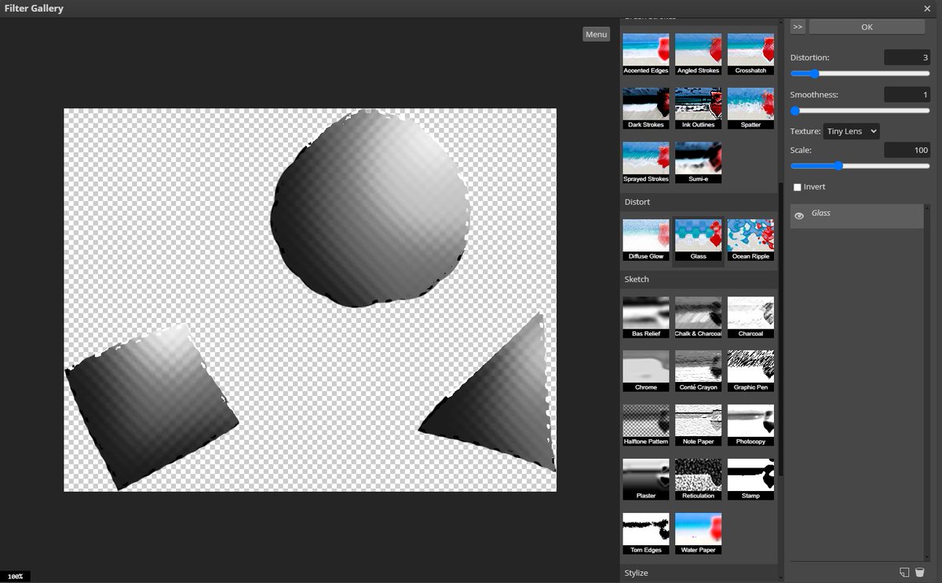Select the Angled Strokes filter thumbnail
The height and width of the screenshot is (583, 942).
click(698, 54)
